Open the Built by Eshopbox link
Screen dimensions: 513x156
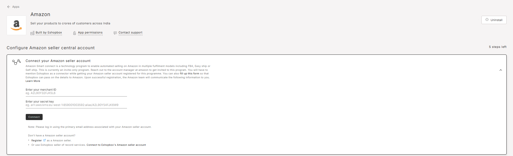click(49, 33)
